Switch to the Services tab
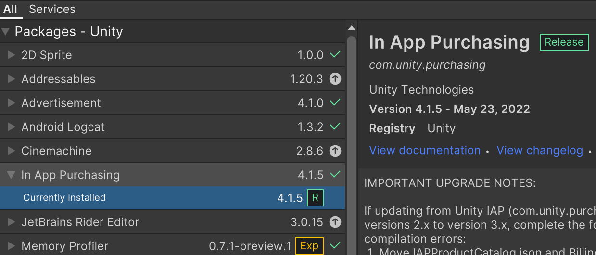This screenshot has height=255, width=596. coord(52,9)
